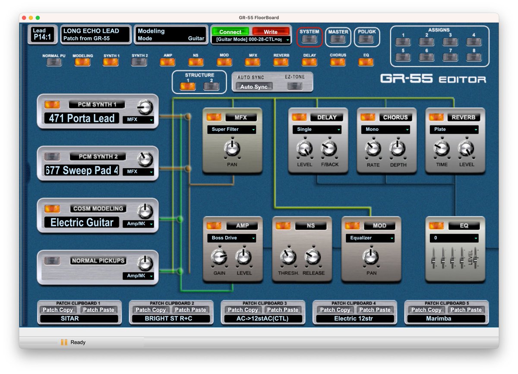Open Assign 1 button

(403, 42)
